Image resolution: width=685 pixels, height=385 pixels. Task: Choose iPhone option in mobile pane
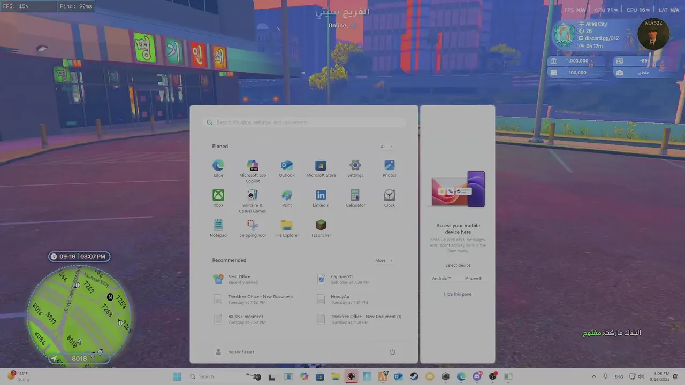click(474, 279)
